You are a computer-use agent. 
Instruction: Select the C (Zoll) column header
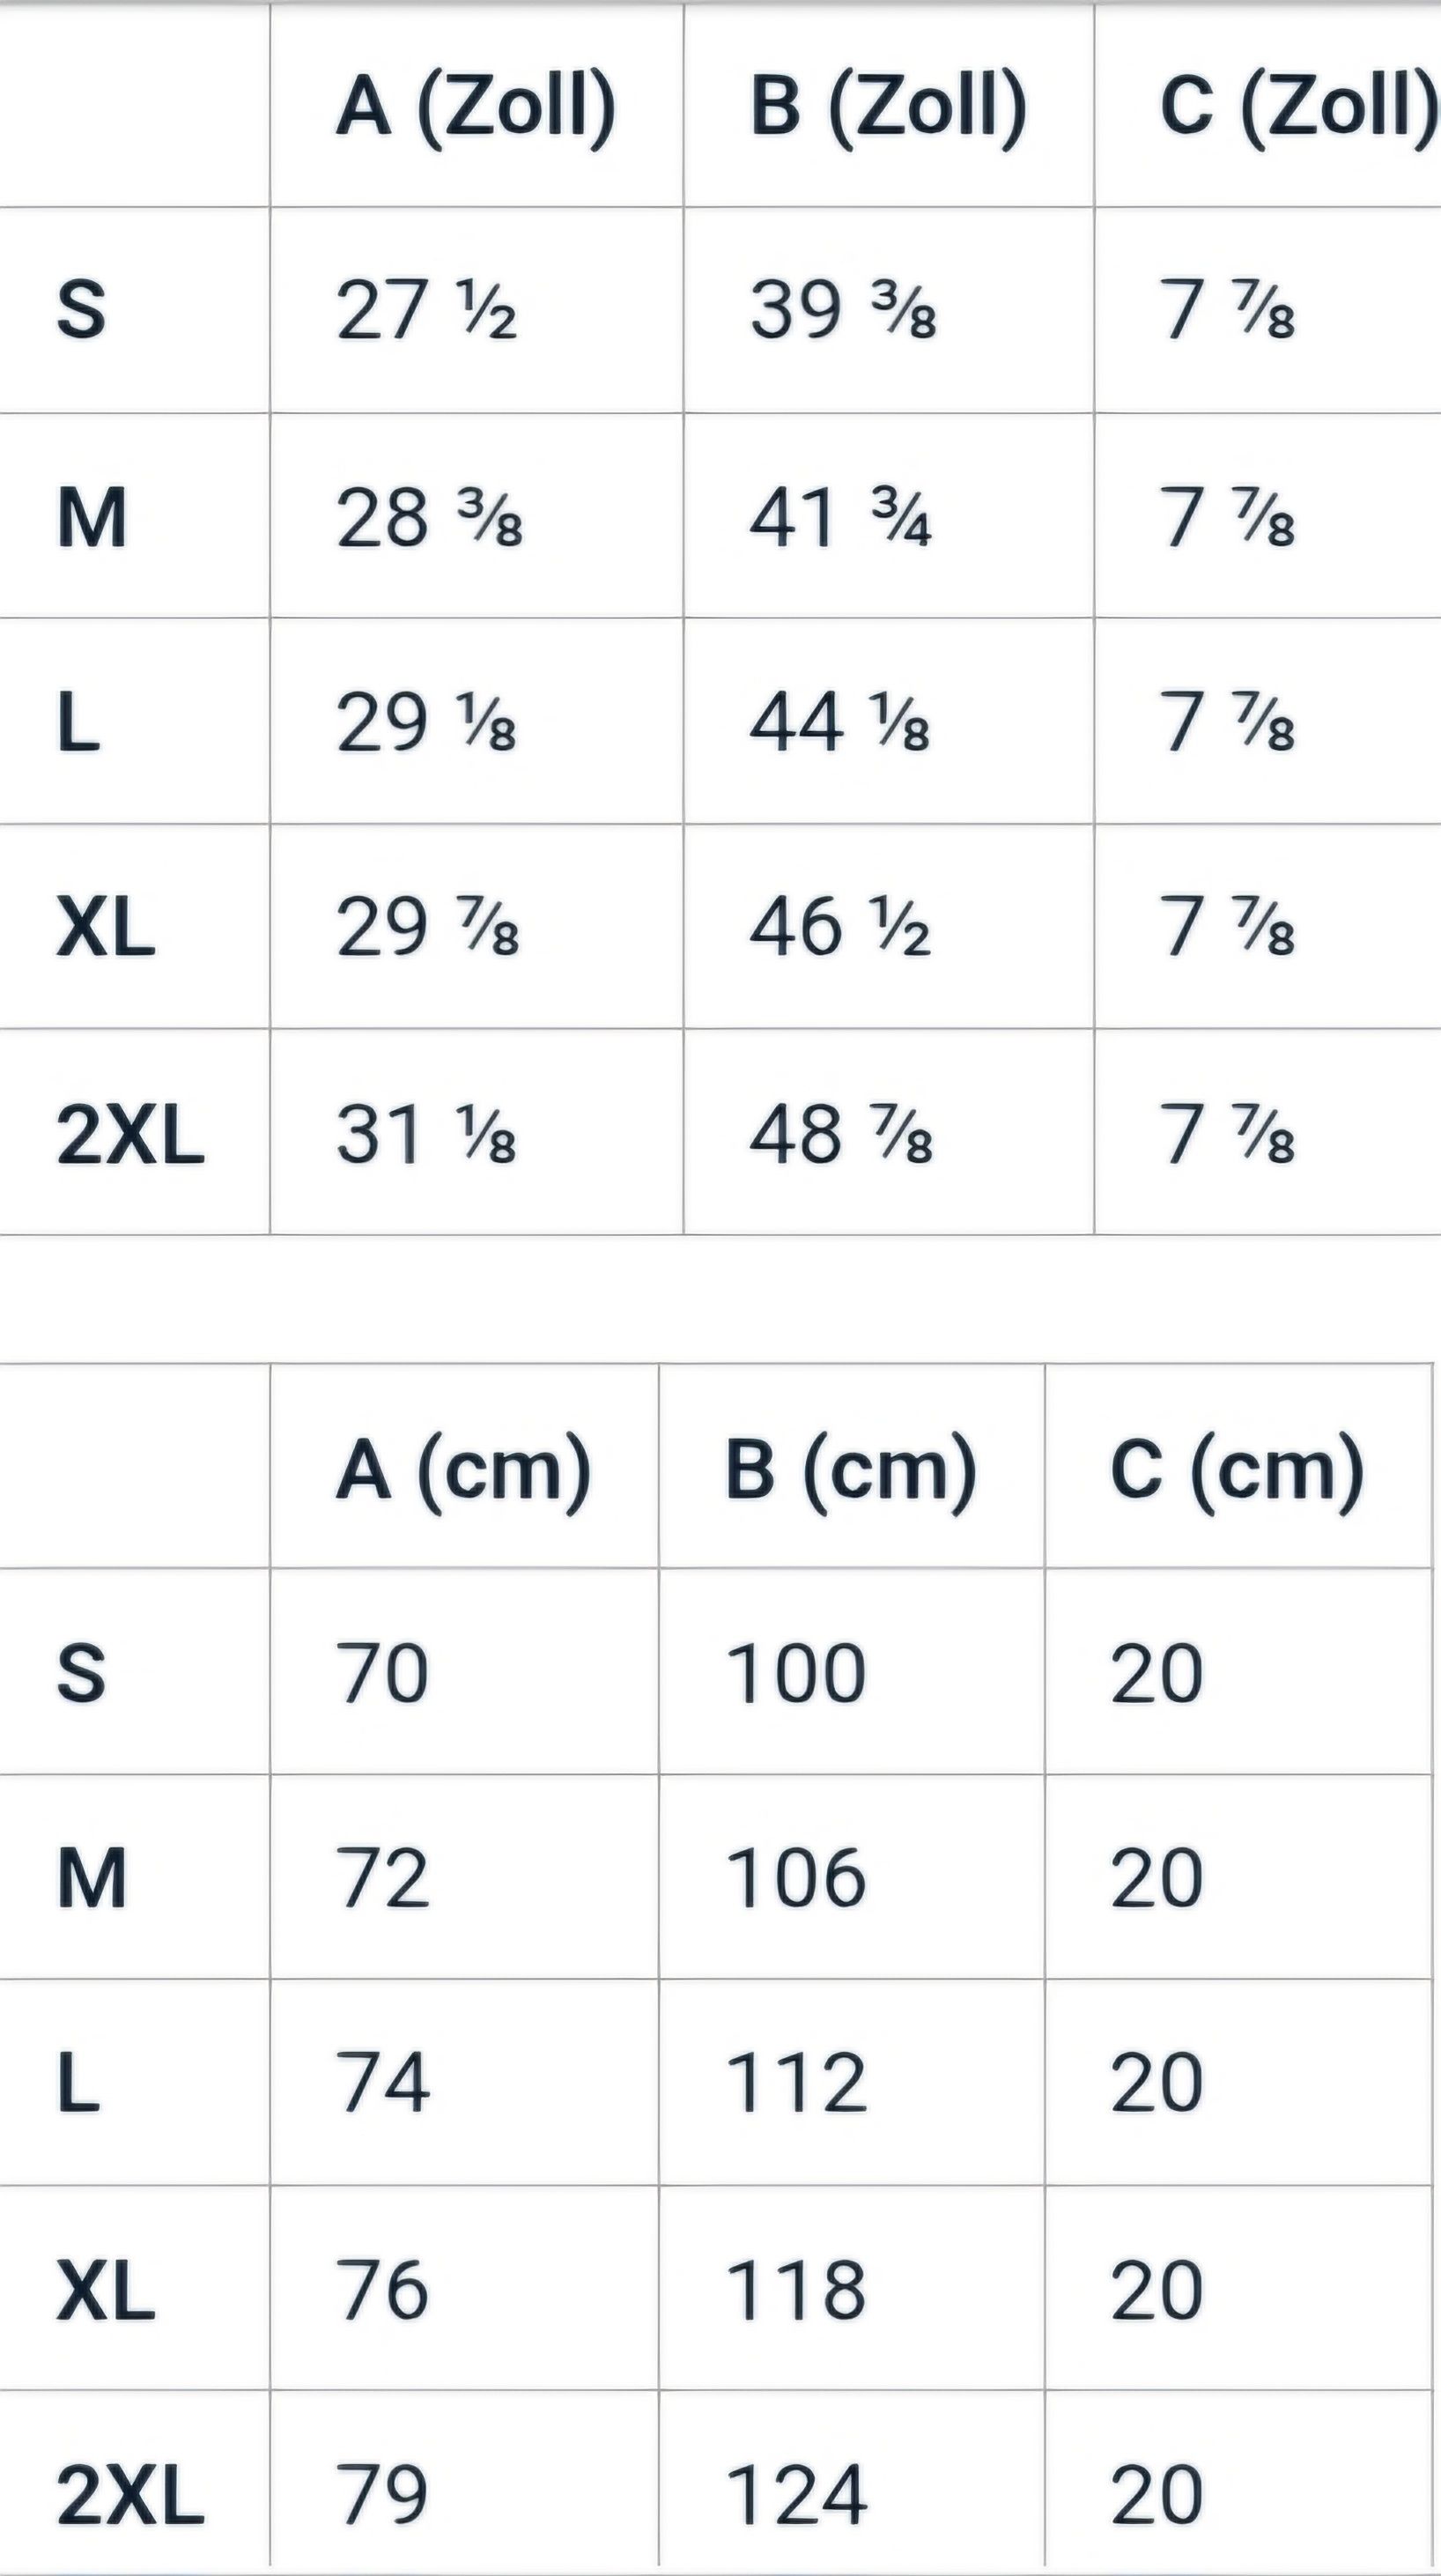[x=1299, y=106]
